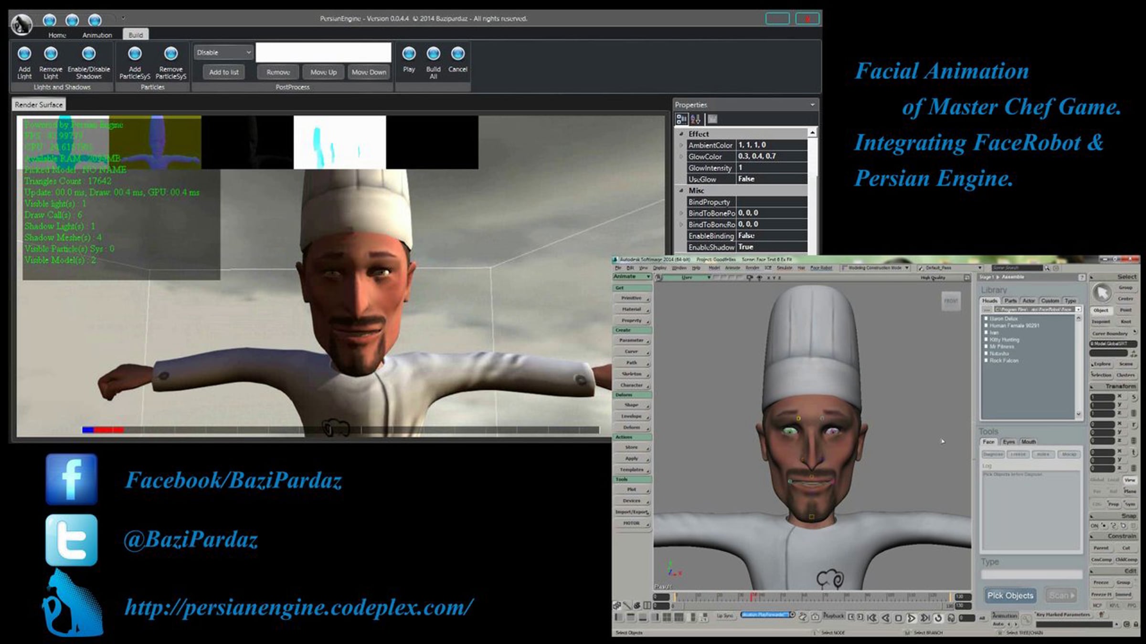Click the Cancel icon in ribbon
This screenshot has height=644, width=1146.
457,53
